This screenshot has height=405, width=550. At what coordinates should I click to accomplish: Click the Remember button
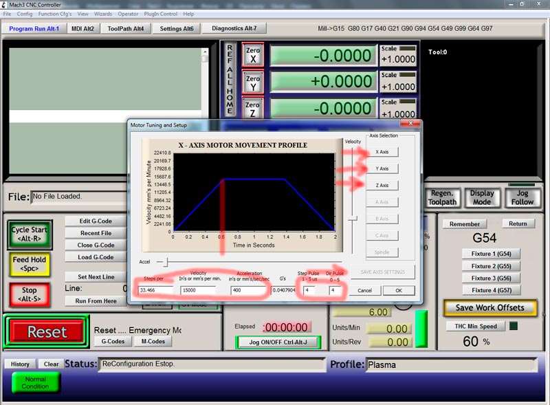[465, 224]
